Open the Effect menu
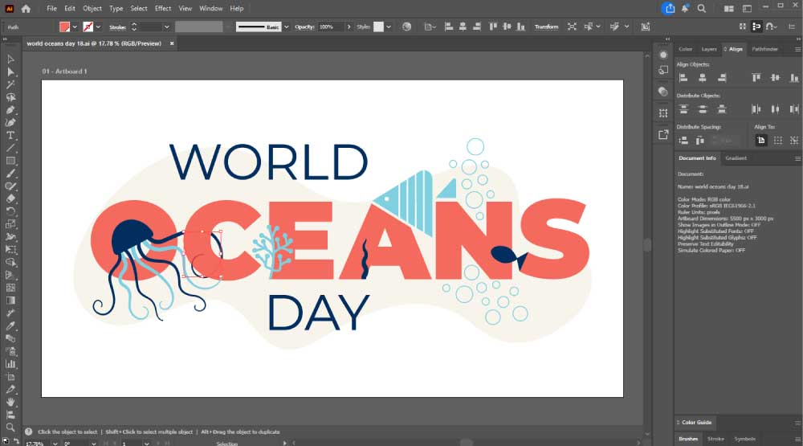The height and width of the screenshot is (446, 803). coord(163,8)
